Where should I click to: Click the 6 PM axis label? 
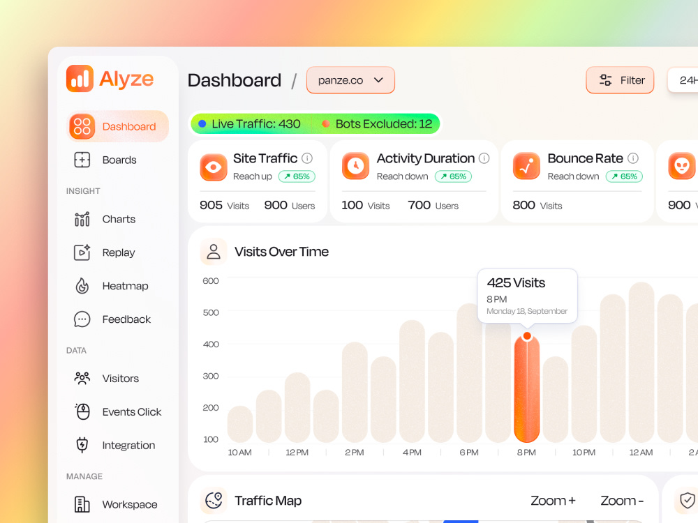tap(469, 453)
